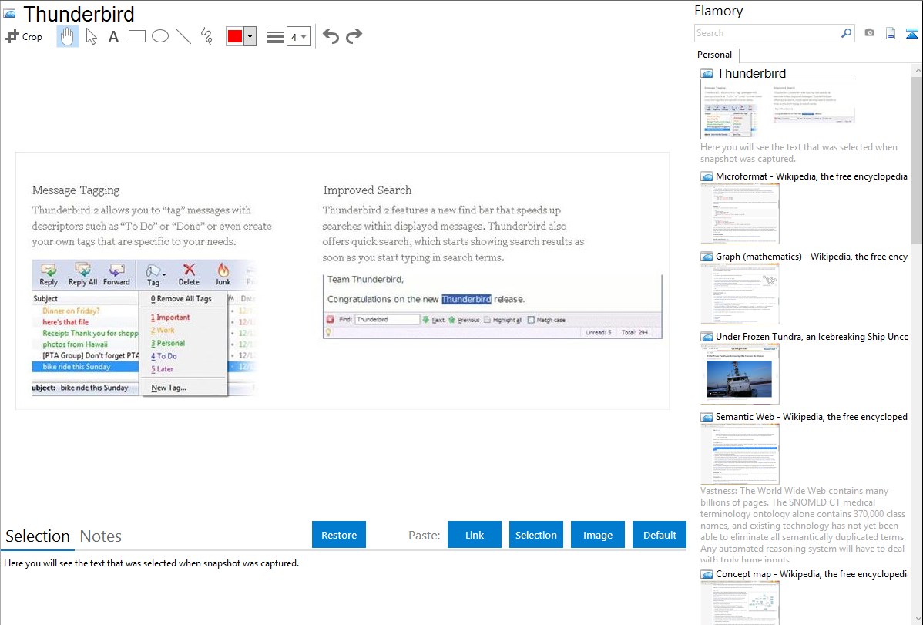Image resolution: width=923 pixels, height=625 pixels.
Task: Click the snapshot list vertical scrollbar thumb
Action: [917, 160]
